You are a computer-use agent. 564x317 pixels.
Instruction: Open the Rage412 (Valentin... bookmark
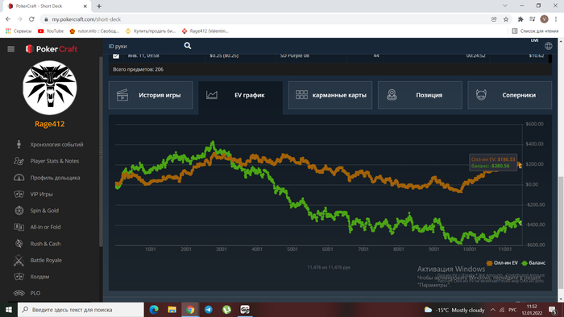(205, 31)
